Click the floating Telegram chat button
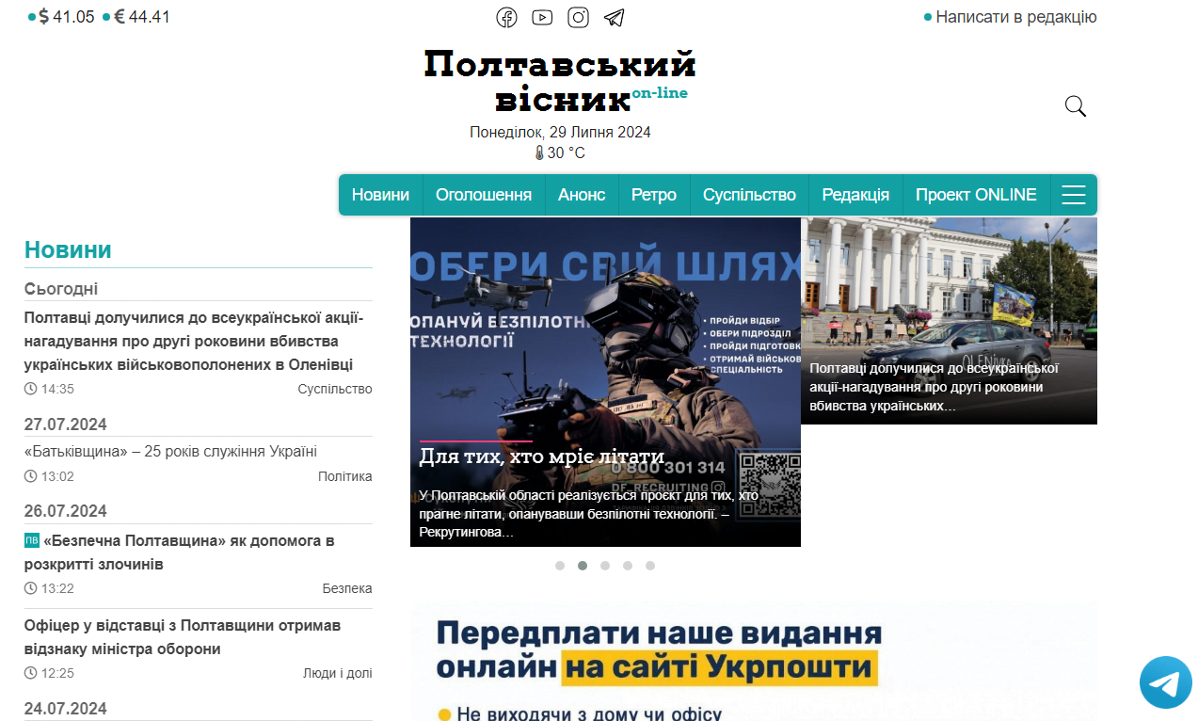The height and width of the screenshot is (721, 1198). point(1166,682)
